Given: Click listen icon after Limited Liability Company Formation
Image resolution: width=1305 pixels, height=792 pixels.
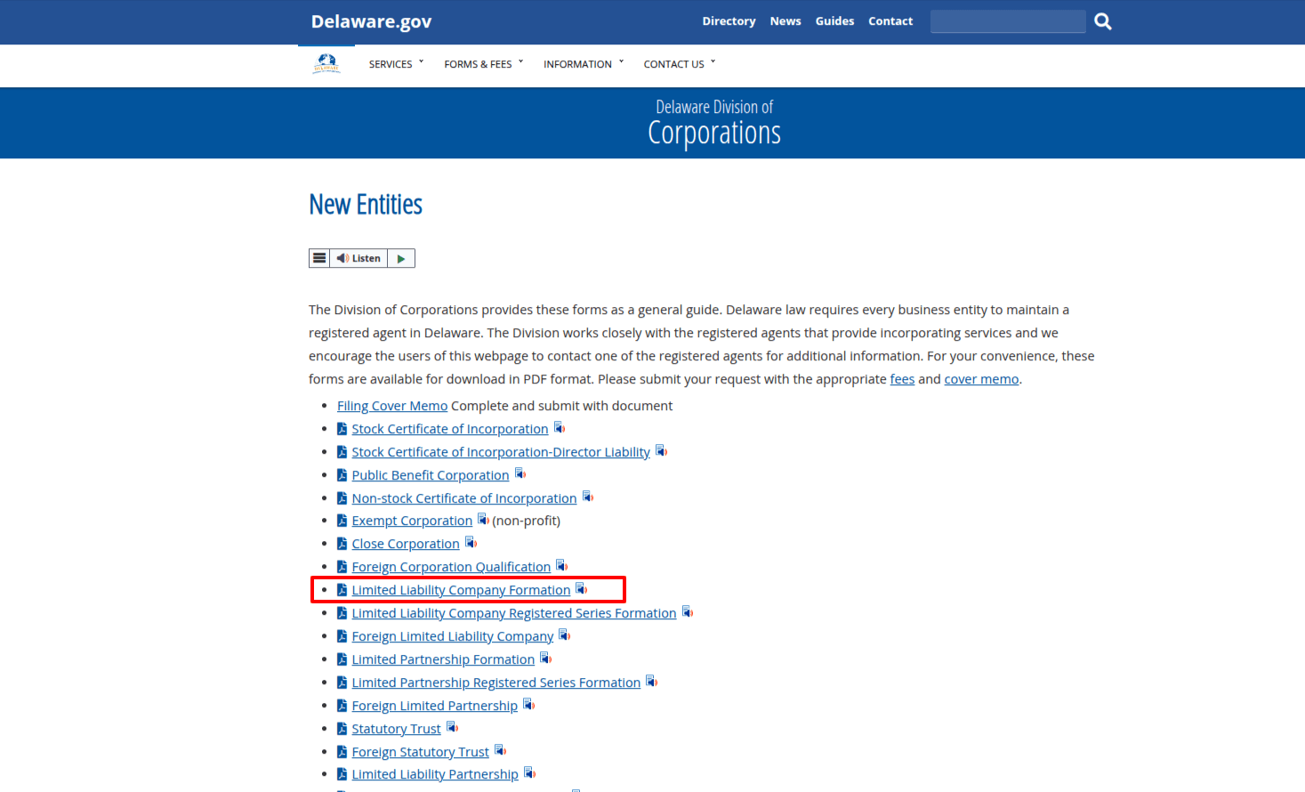Looking at the screenshot, I should click(x=582, y=589).
